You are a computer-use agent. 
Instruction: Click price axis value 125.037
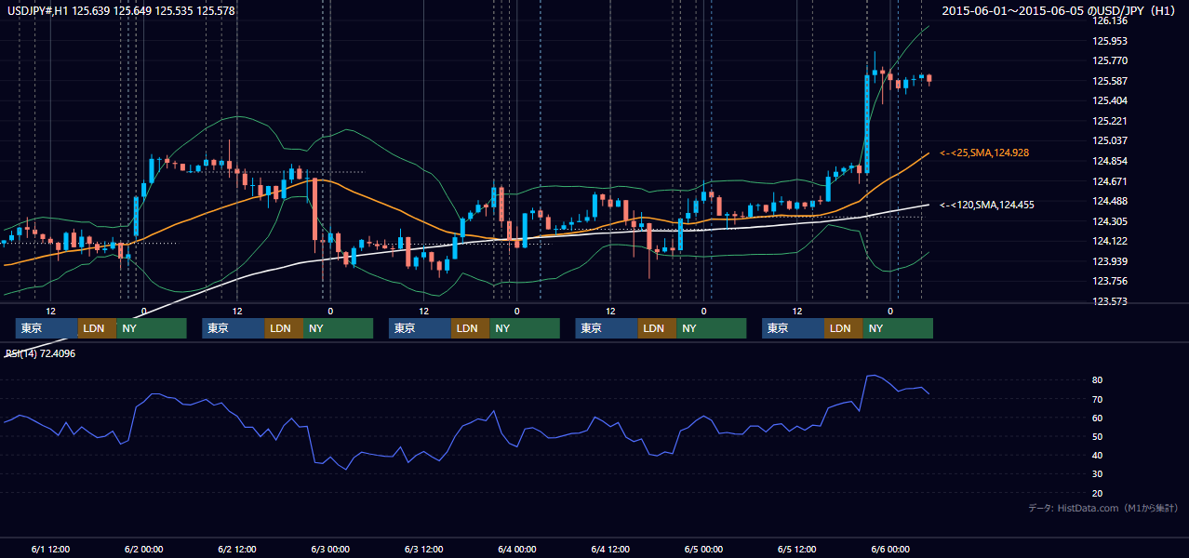pyautogui.click(x=1110, y=140)
